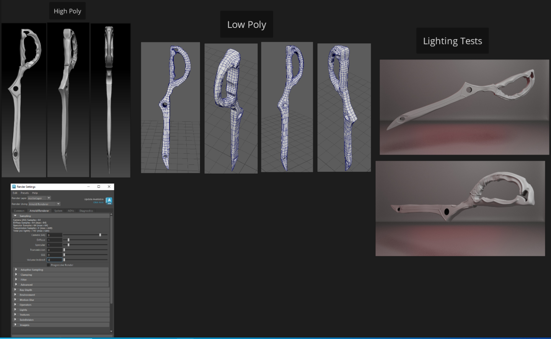Screen dimensions: 551x339
Task: Expand the Filter section
Action: point(61,280)
